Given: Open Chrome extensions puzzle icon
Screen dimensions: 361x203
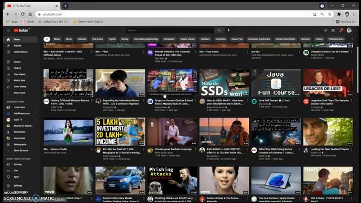Looking at the screenshot, I should pos(339,14).
